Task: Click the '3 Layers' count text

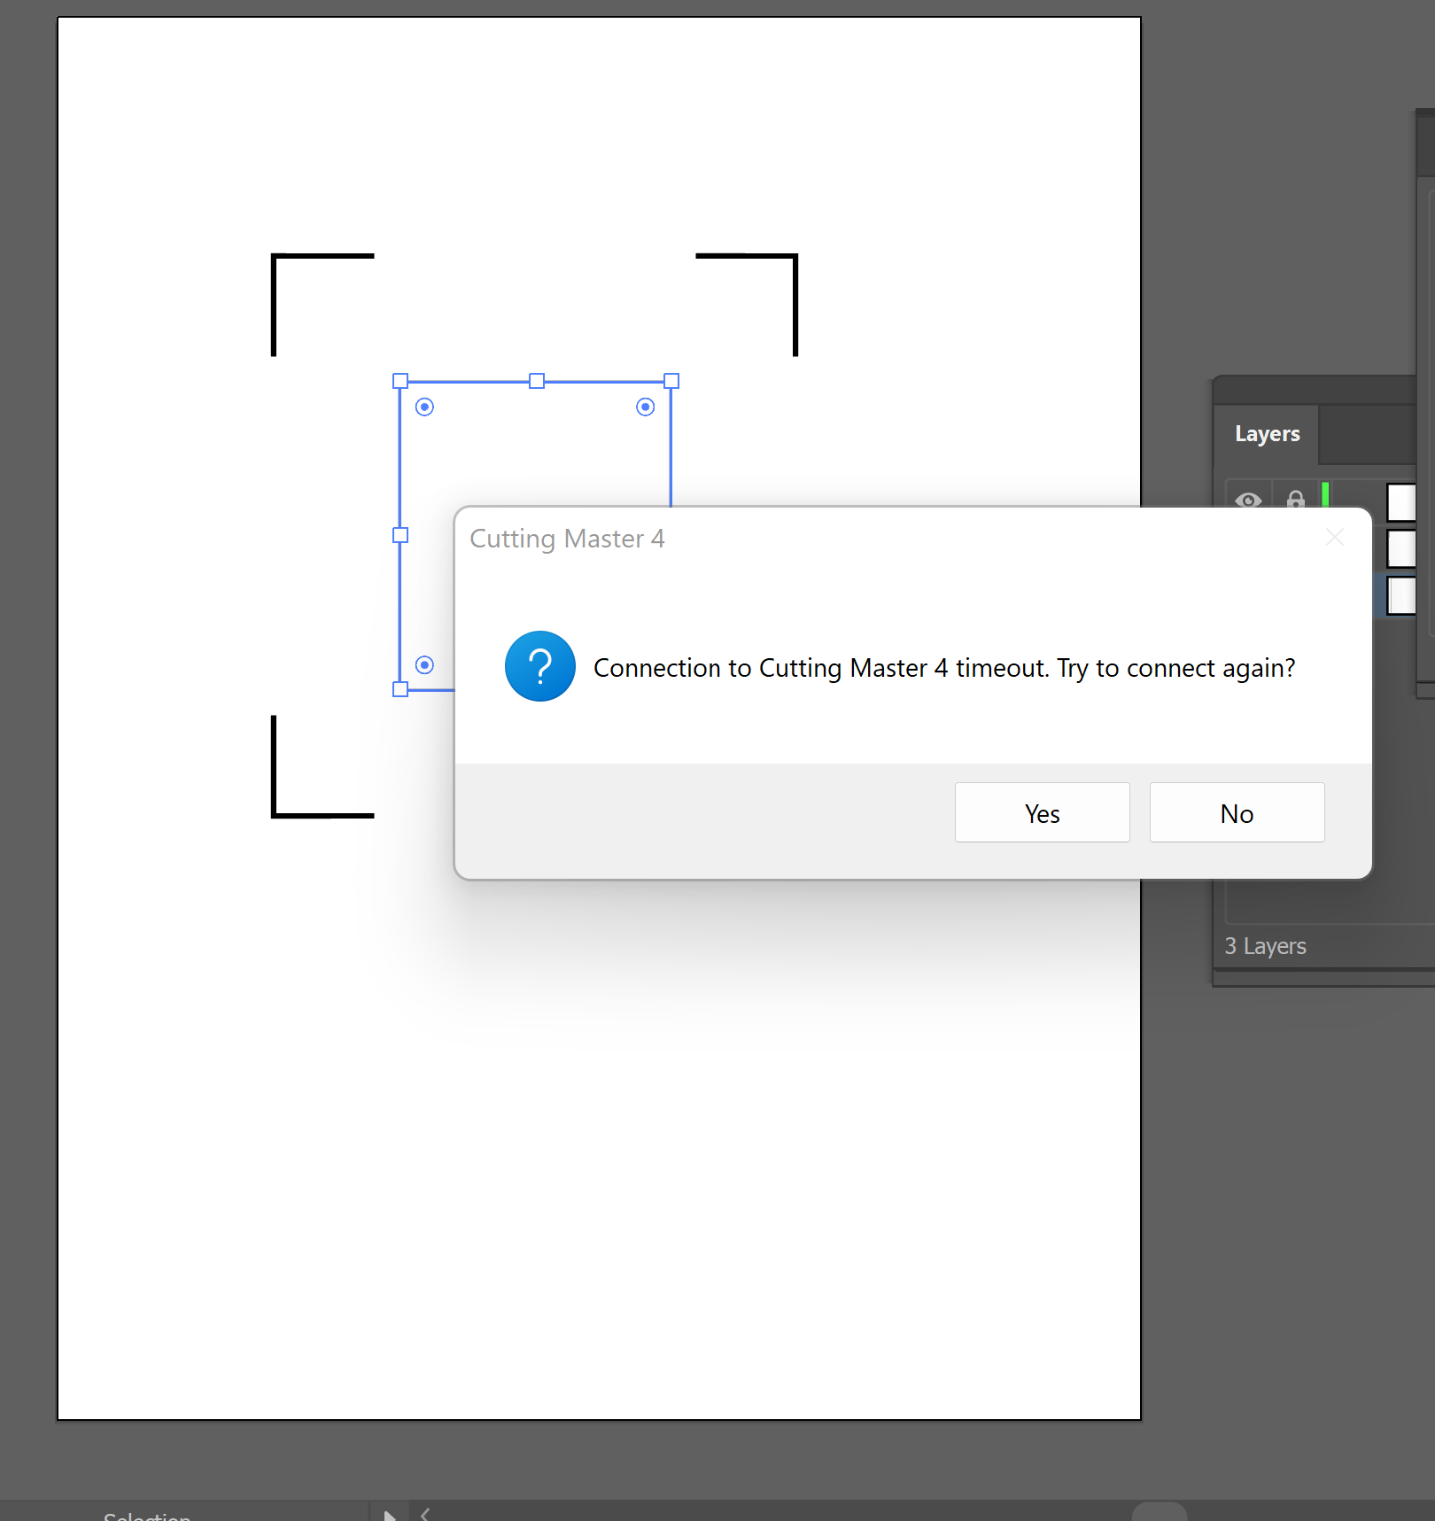Action: coord(1265,946)
